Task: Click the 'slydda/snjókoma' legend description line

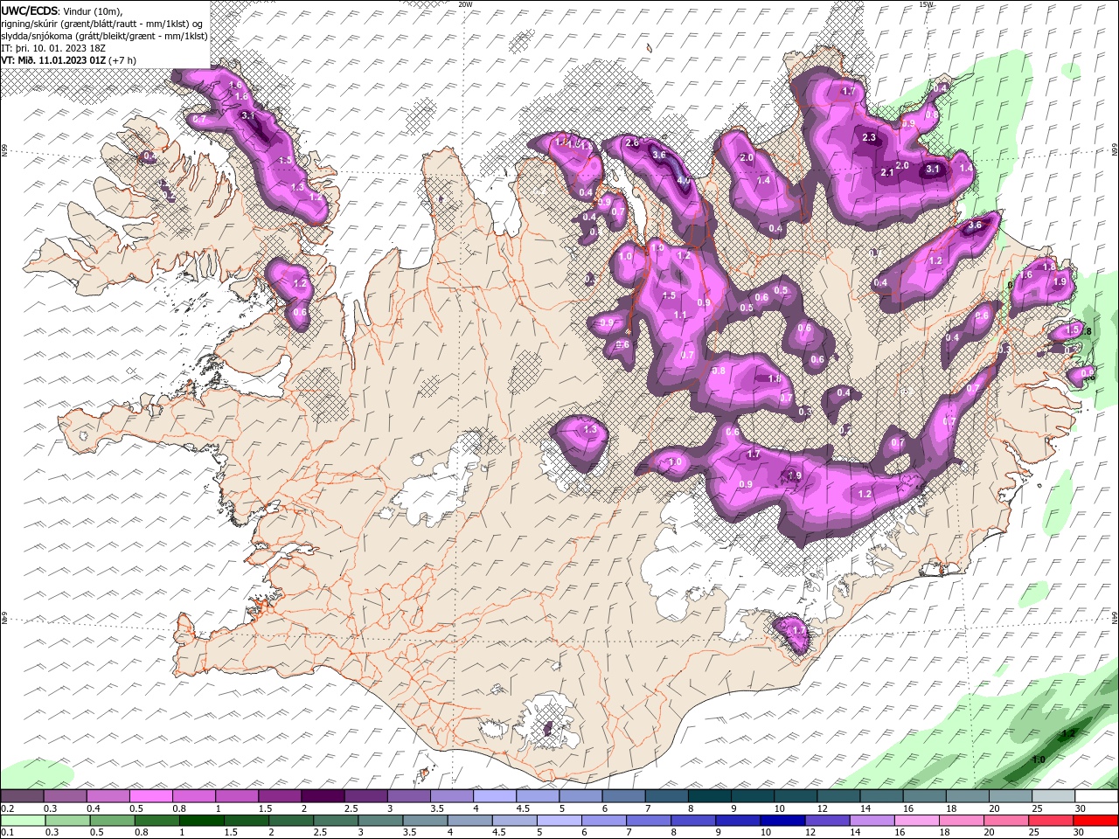Action: pyautogui.click(x=104, y=36)
